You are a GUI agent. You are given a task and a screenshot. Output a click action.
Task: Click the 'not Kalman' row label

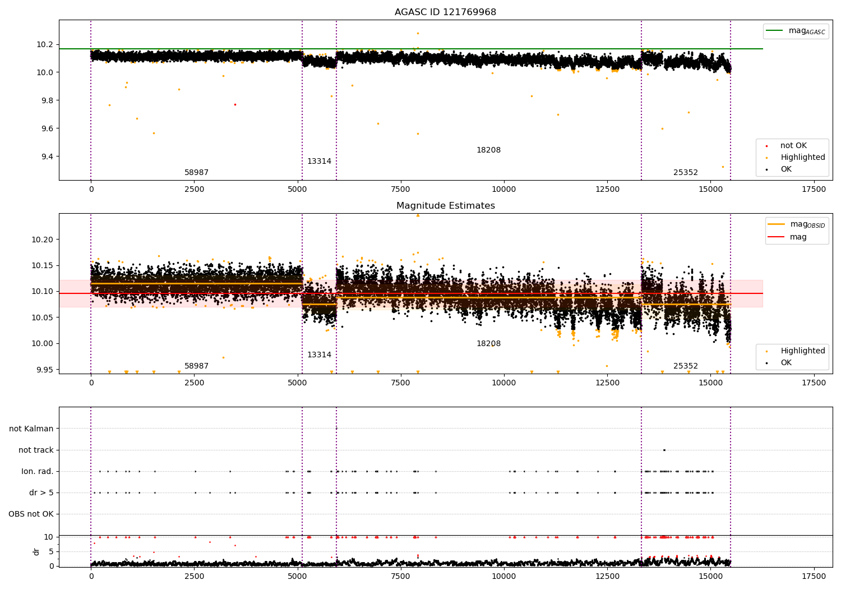[x=31, y=429]
